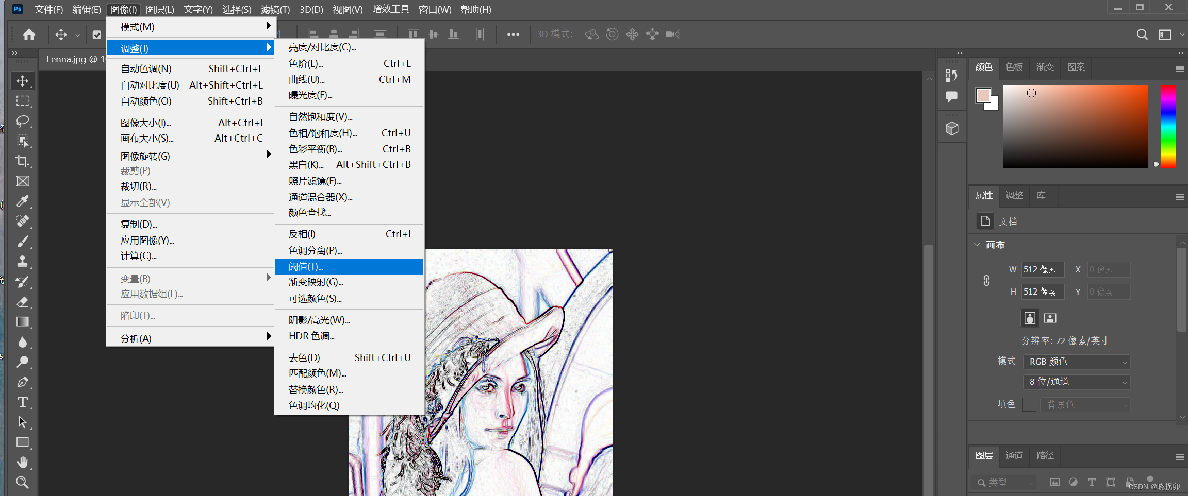Open the RGB 颜色 mode dropdown
The width and height of the screenshot is (1188, 496).
coord(1076,362)
